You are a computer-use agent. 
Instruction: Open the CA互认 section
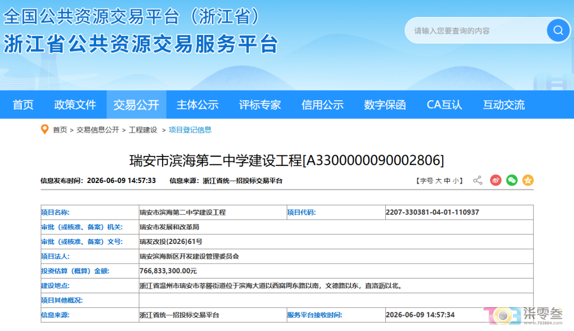pyautogui.click(x=444, y=105)
